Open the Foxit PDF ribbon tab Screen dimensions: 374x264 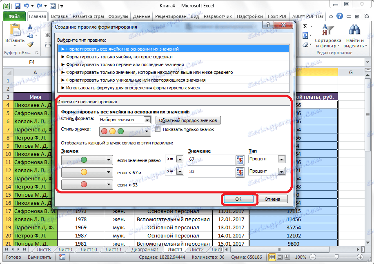277,16
